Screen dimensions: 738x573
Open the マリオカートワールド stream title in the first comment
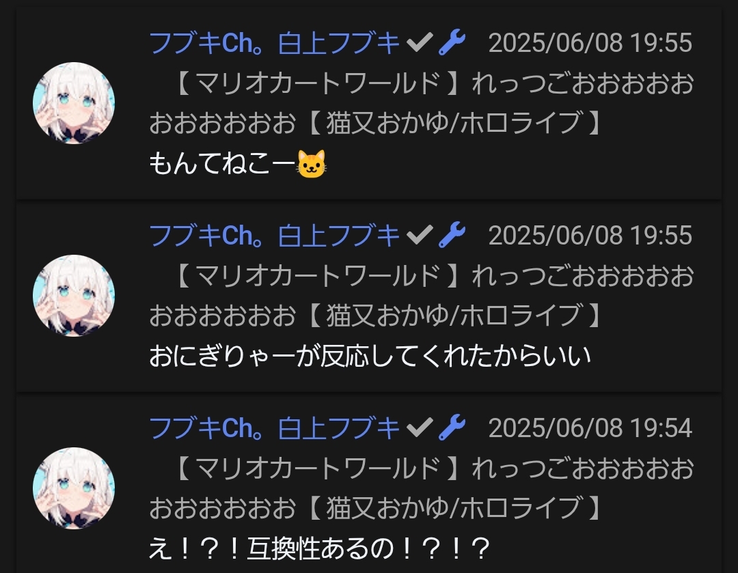coord(422,103)
